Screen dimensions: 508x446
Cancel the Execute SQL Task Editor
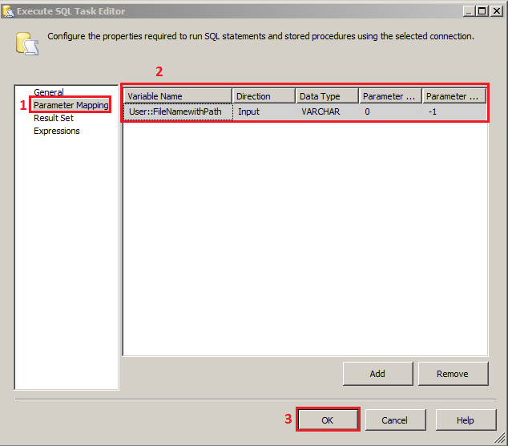coord(395,420)
